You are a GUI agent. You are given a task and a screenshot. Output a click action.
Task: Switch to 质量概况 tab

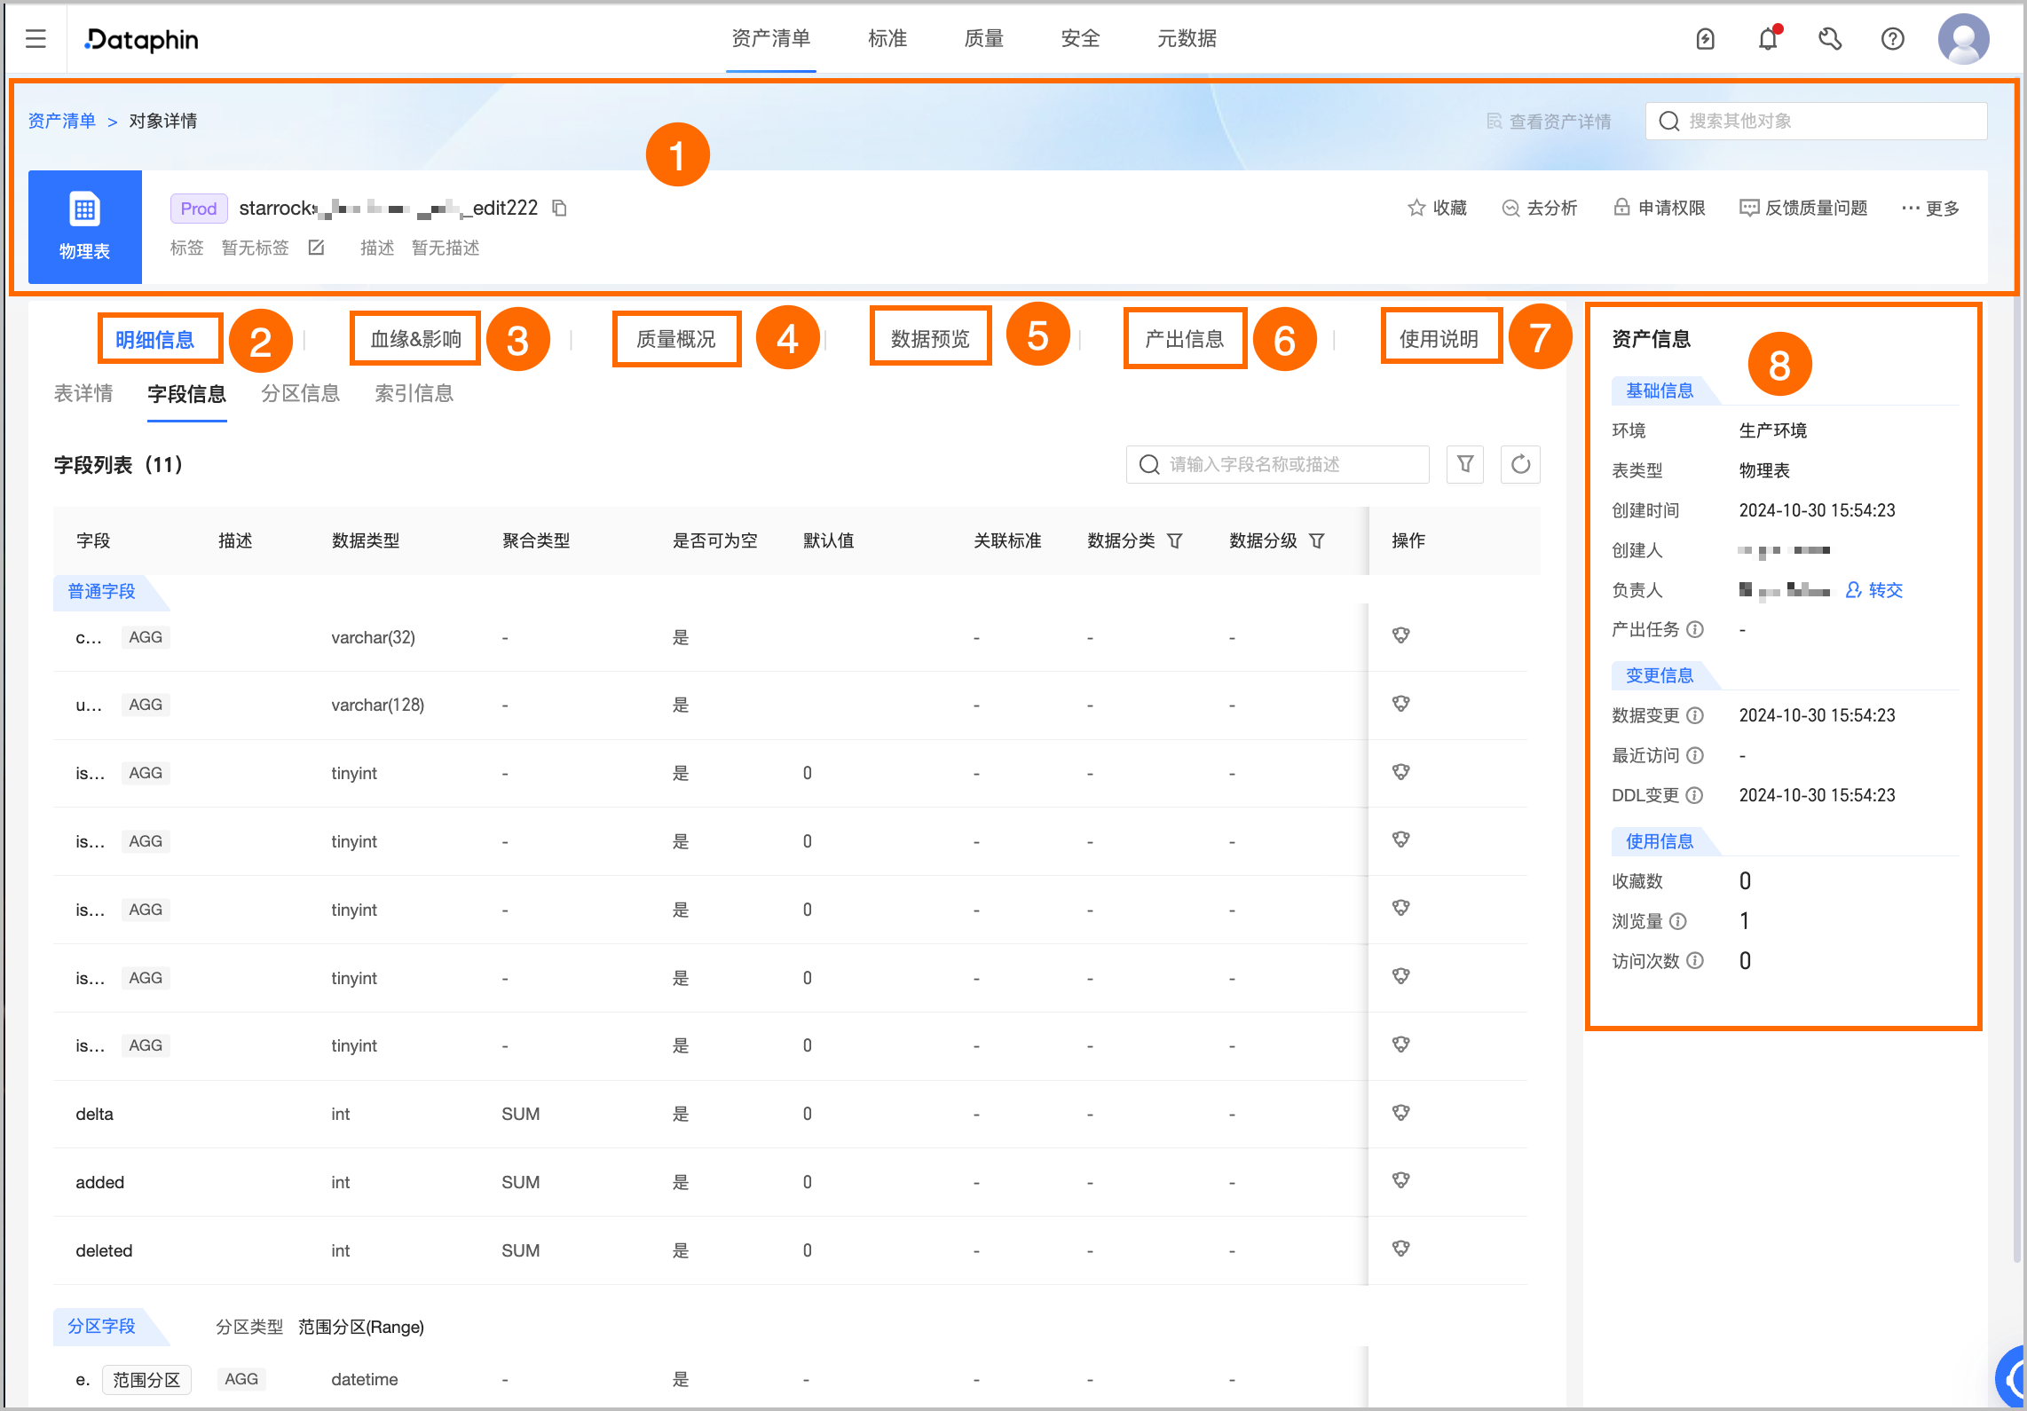(x=676, y=339)
